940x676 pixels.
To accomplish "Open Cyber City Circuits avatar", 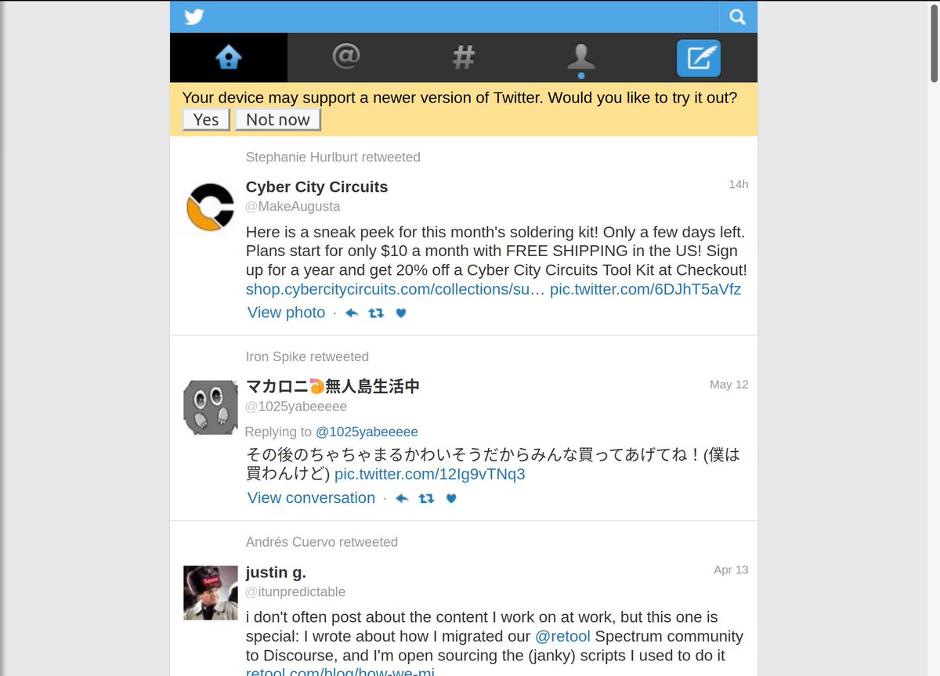I will [211, 207].
